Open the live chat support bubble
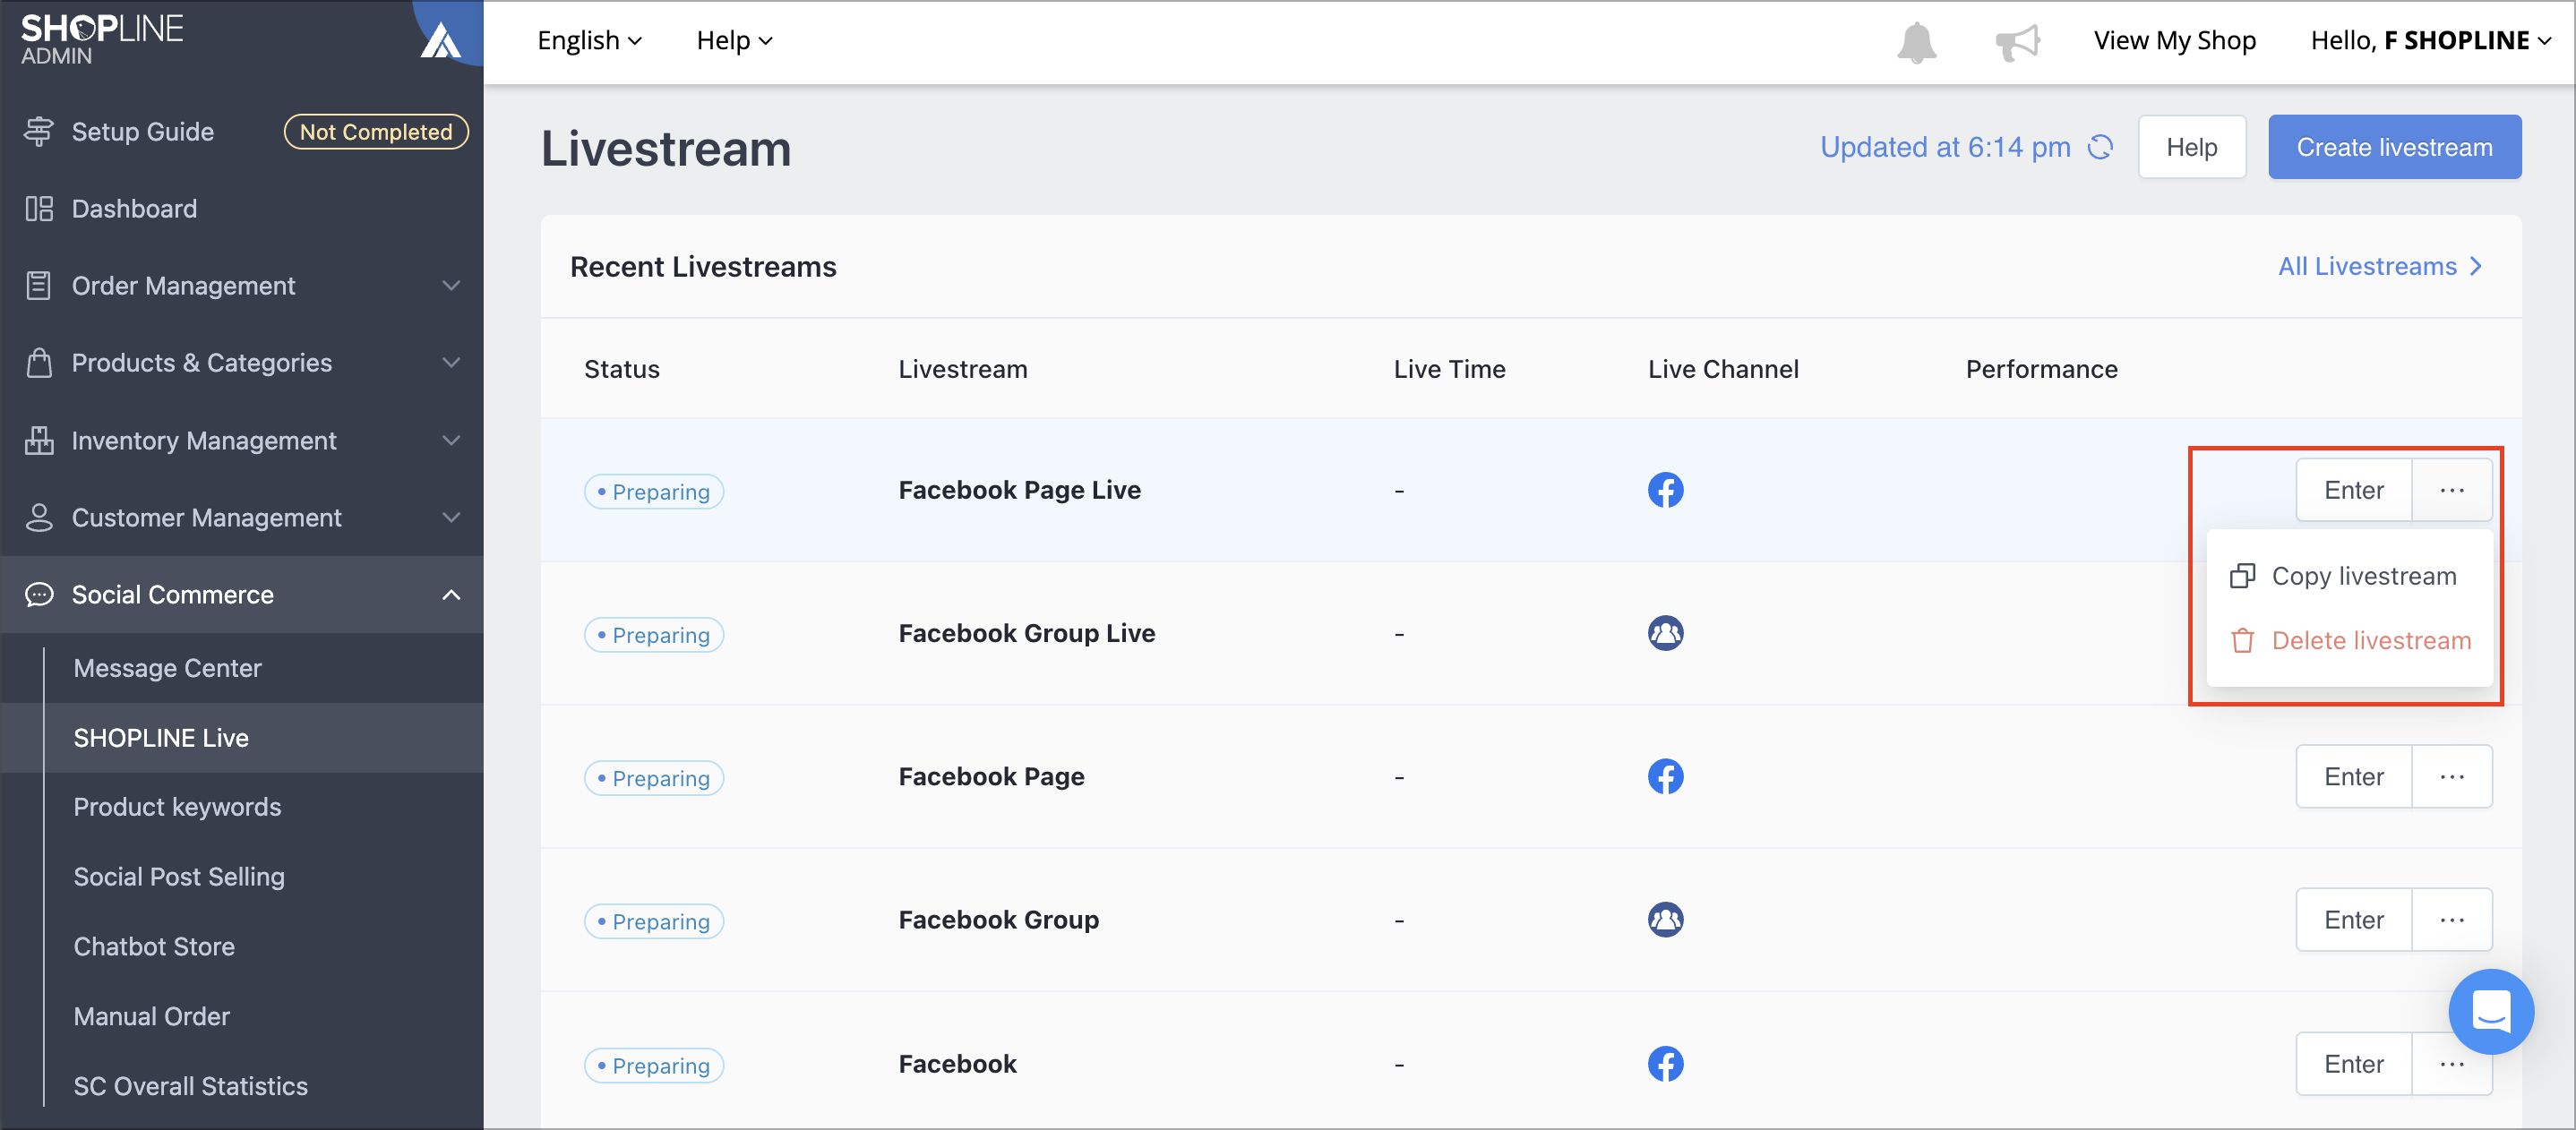 pos(2490,1011)
